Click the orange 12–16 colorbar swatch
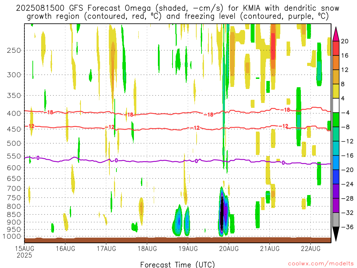 tap(336, 63)
